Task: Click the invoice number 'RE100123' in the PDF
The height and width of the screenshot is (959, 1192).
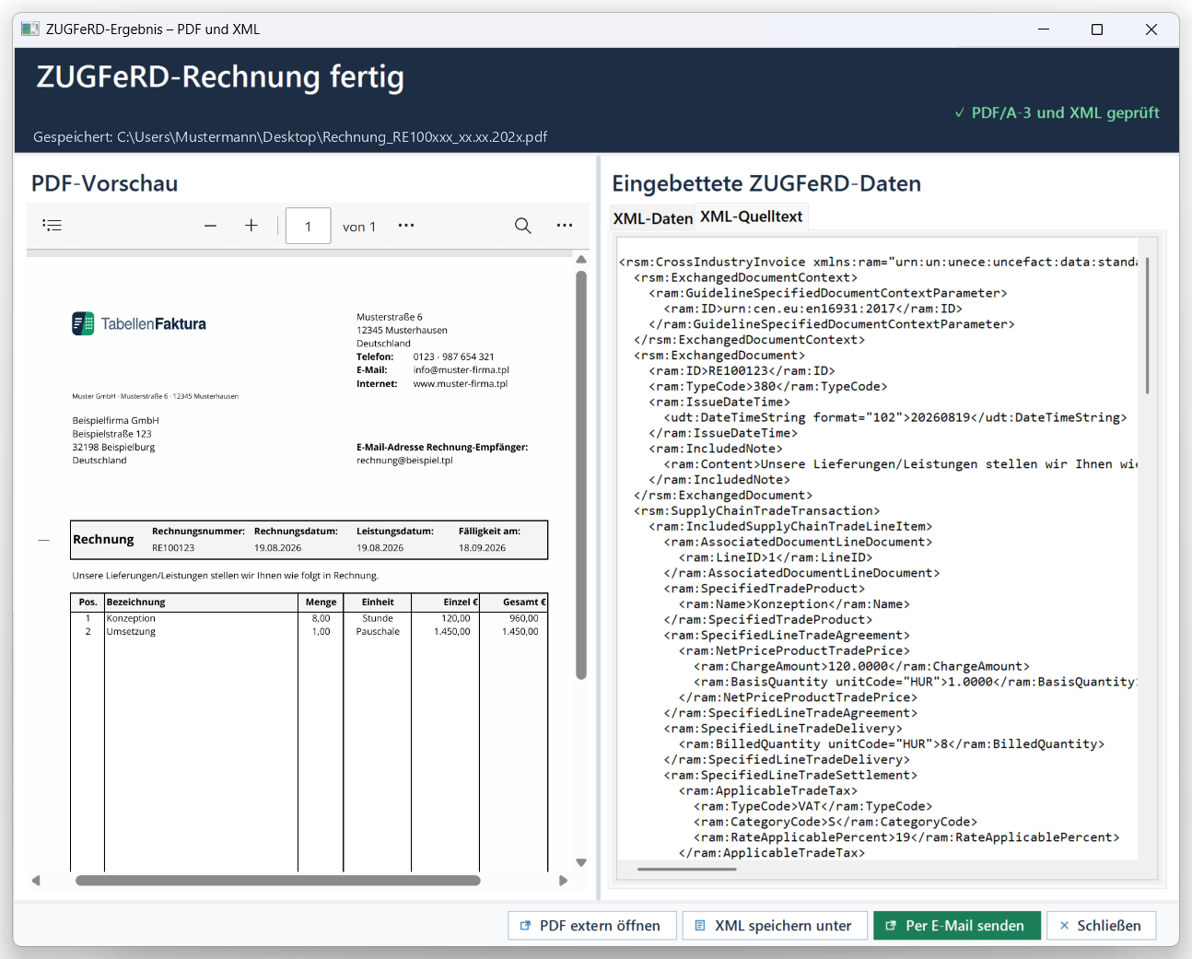Action: pyautogui.click(x=173, y=548)
